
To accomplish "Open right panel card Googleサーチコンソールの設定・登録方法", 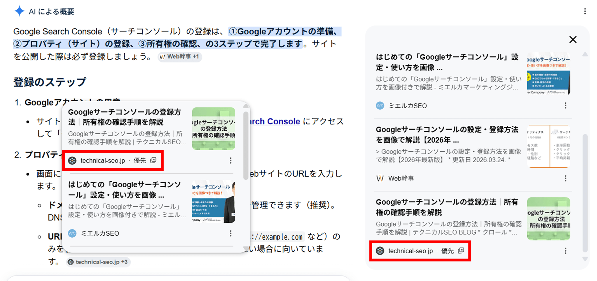I will (x=447, y=135).
